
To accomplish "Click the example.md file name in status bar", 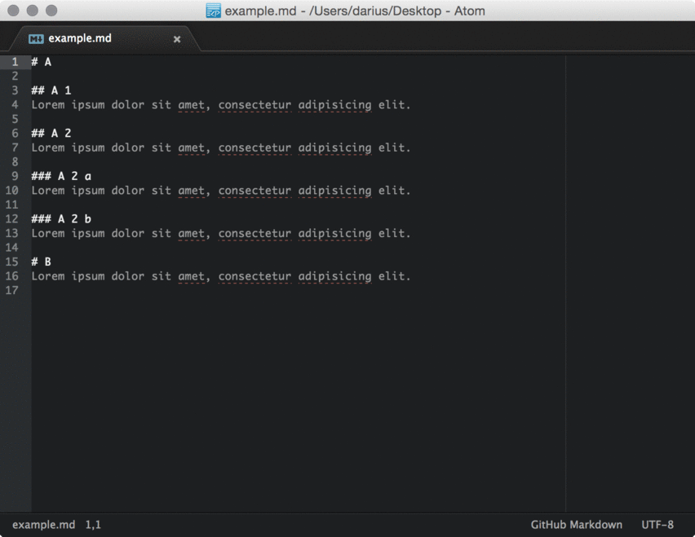I will [43, 525].
